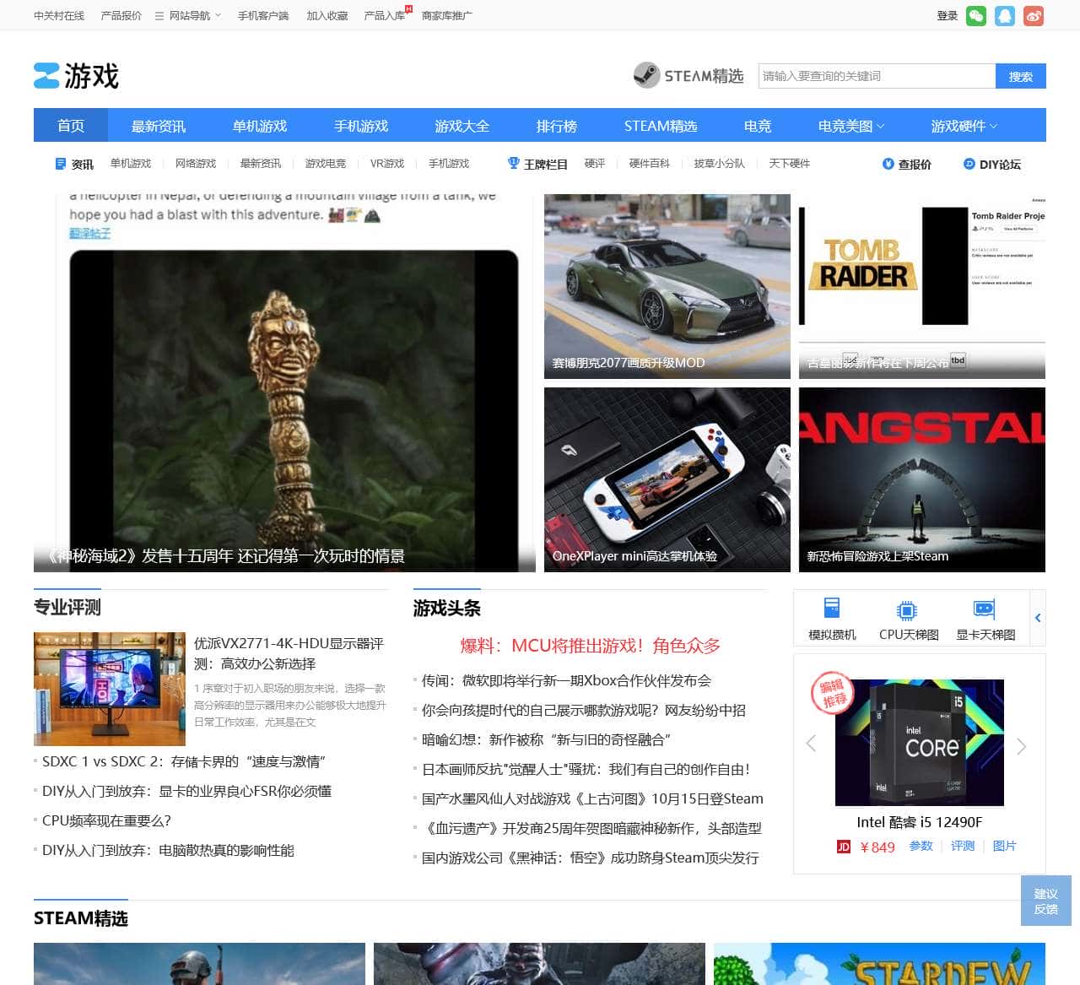The width and height of the screenshot is (1080, 985).
Task: Open 产品入库 top link
Action: (385, 16)
